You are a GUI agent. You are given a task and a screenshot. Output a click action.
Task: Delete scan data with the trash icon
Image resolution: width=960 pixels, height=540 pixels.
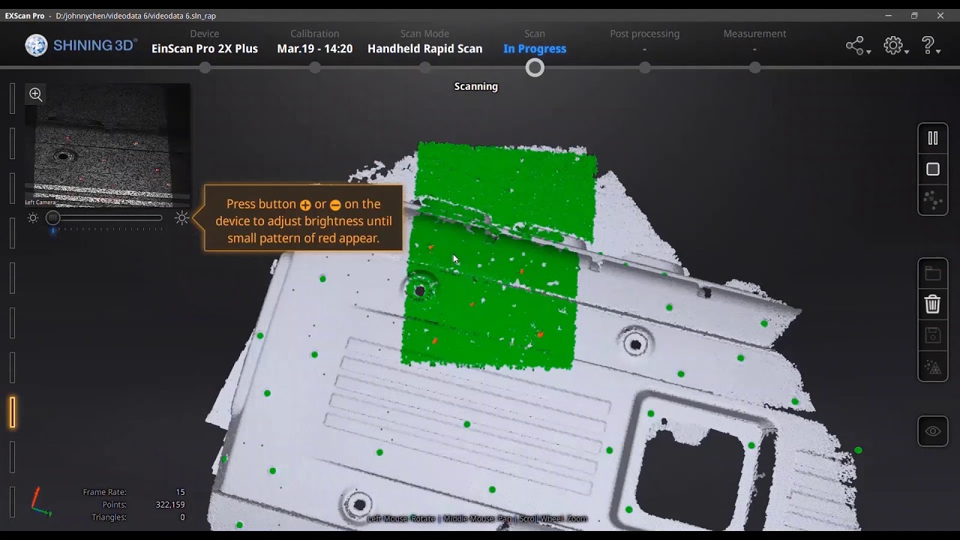point(933,304)
